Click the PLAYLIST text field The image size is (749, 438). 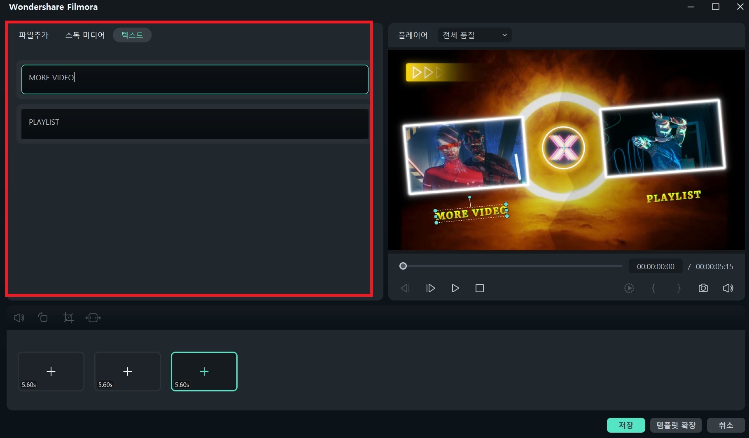195,123
